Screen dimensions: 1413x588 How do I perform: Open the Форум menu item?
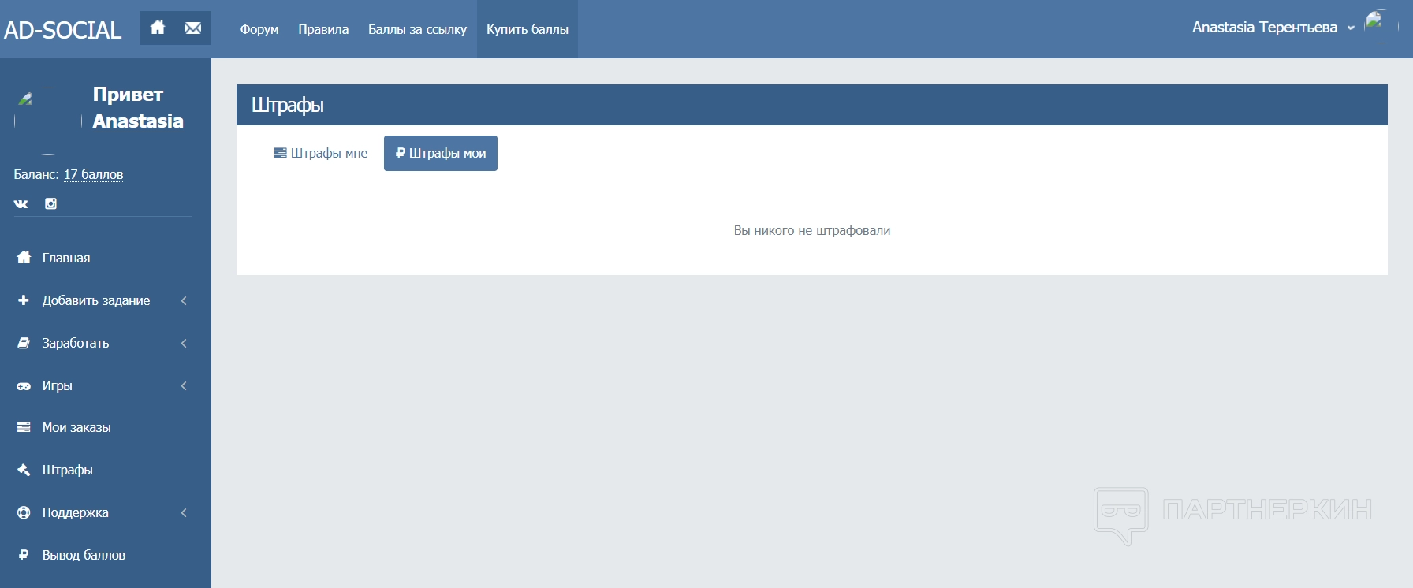259,29
